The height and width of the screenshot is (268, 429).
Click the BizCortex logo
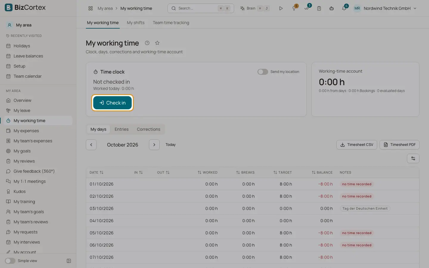(x=25, y=7)
